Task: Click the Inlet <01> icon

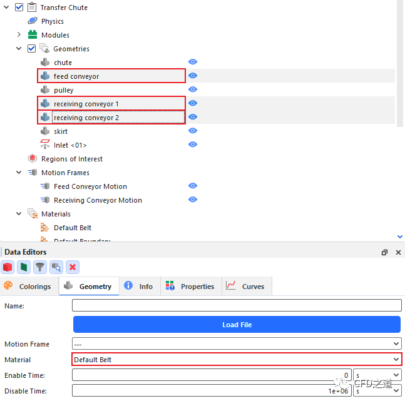Action: point(45,145)
